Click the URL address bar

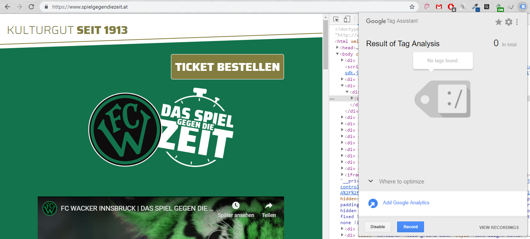click(x=224, y=7)
